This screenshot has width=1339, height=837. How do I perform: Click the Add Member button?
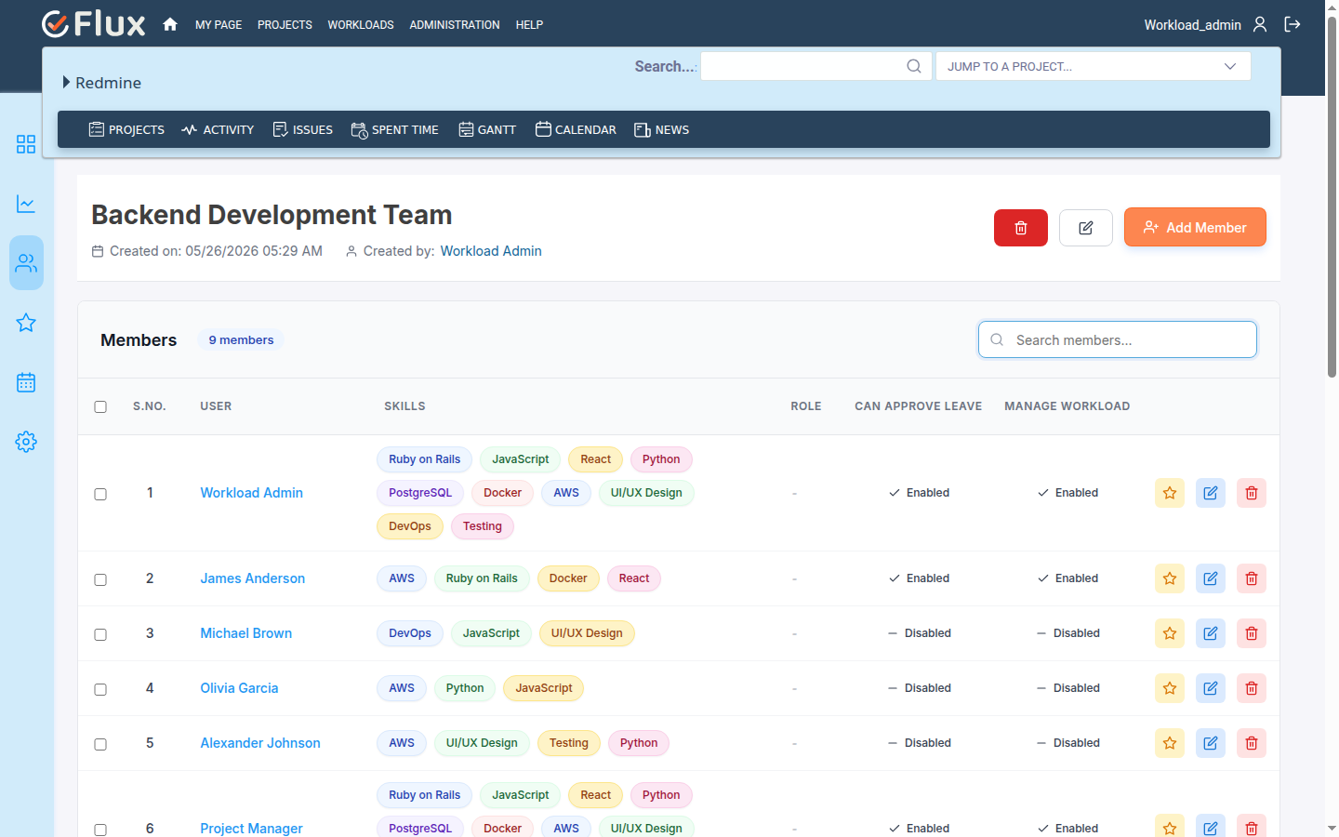[1195, 227]
